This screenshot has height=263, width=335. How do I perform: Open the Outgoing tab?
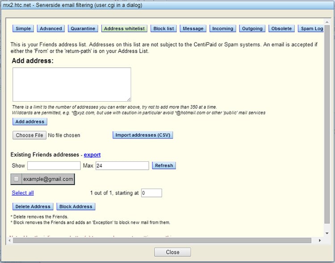click(252, 29)
